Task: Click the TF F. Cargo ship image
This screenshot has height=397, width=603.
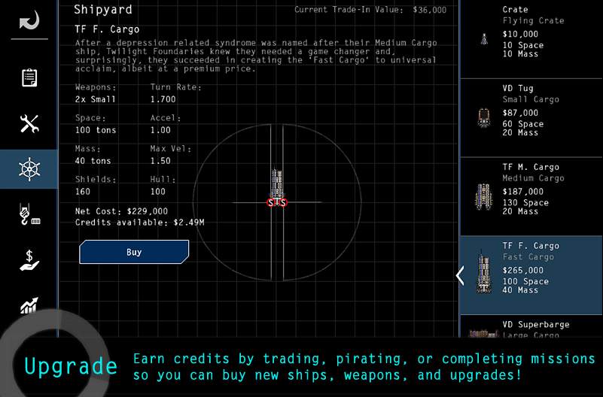Action: pos(483,274)
